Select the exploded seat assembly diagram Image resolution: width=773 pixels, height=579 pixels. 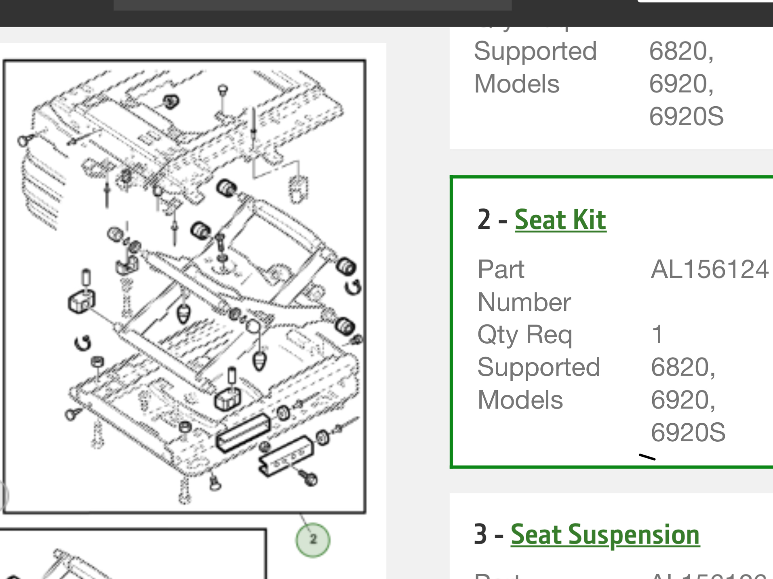click(x=186, y=283)
